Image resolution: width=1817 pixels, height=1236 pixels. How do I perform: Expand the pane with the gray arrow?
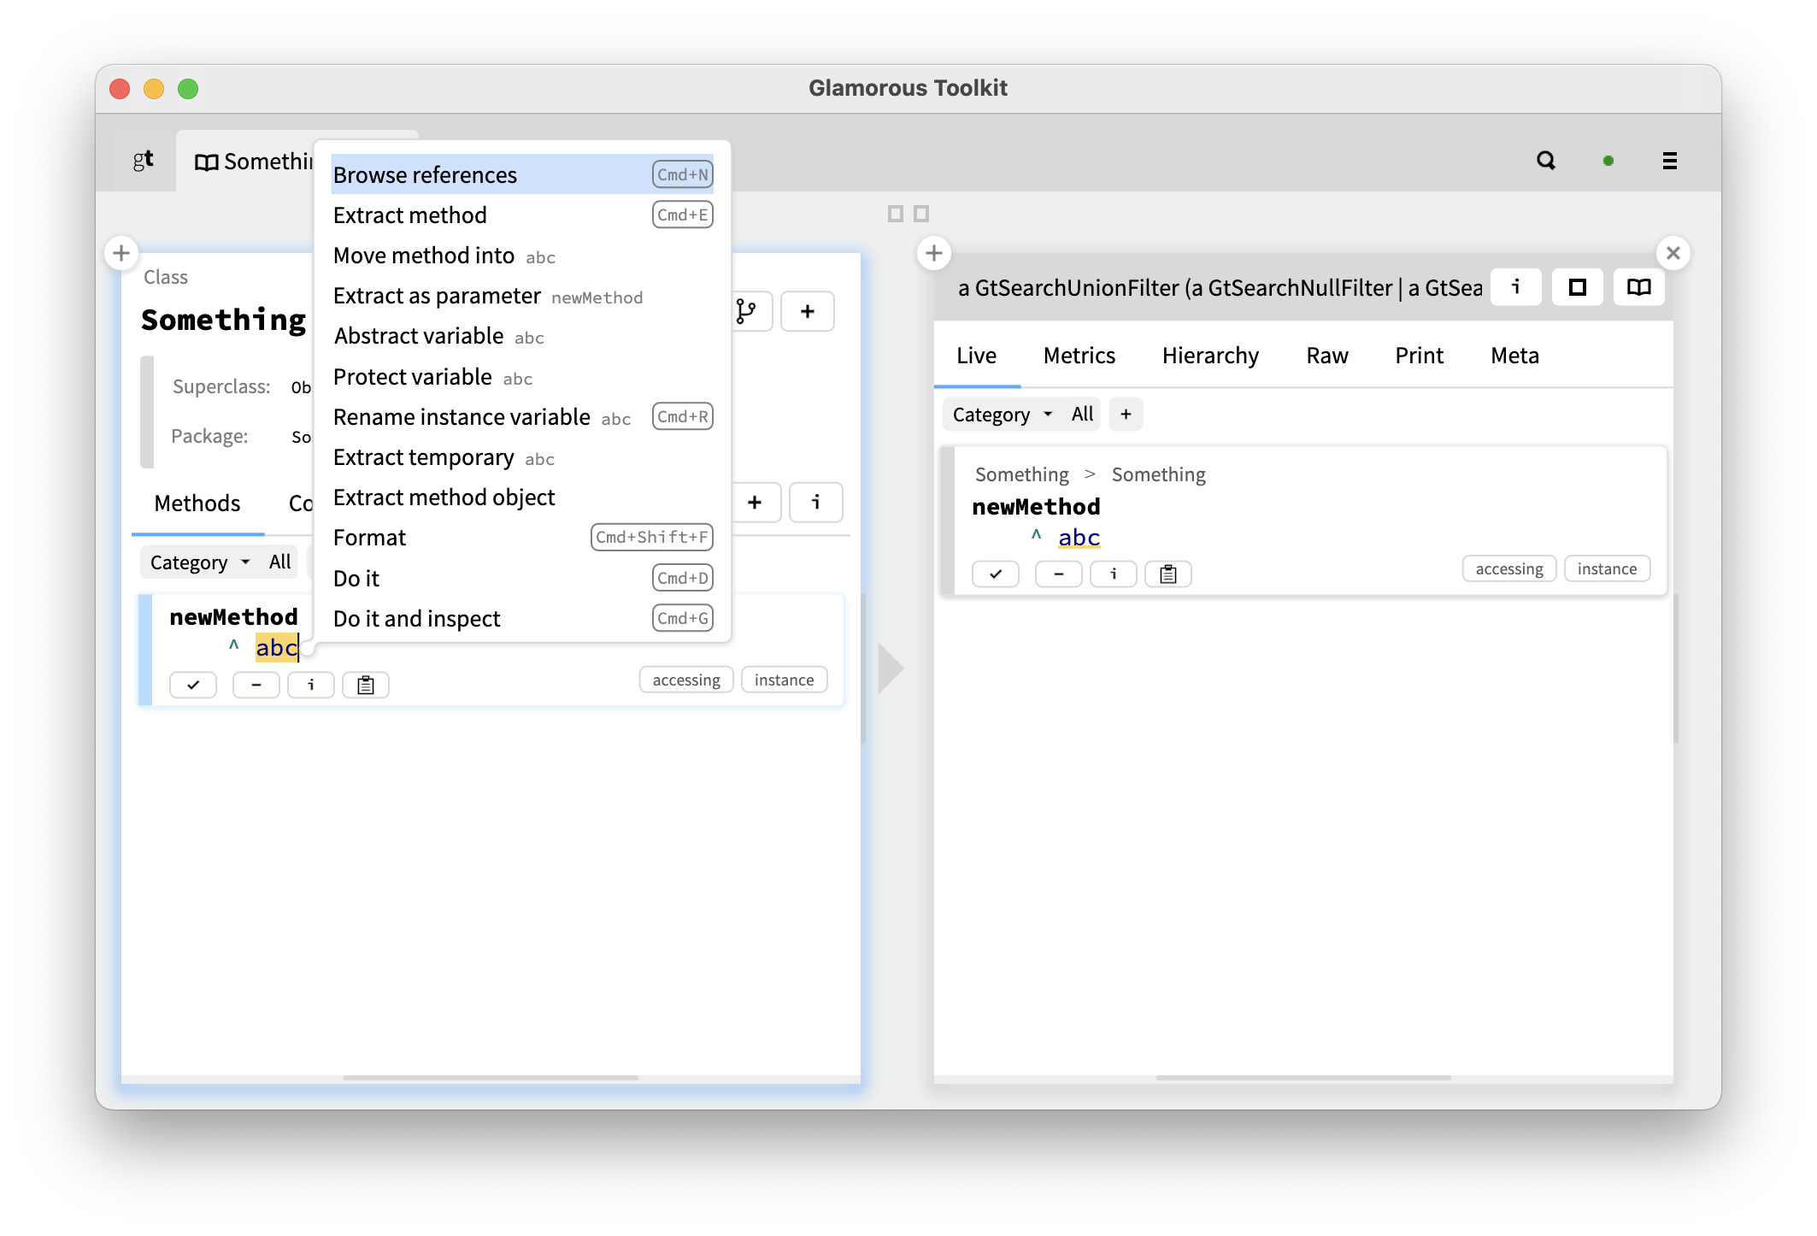[x=890, y=669]
